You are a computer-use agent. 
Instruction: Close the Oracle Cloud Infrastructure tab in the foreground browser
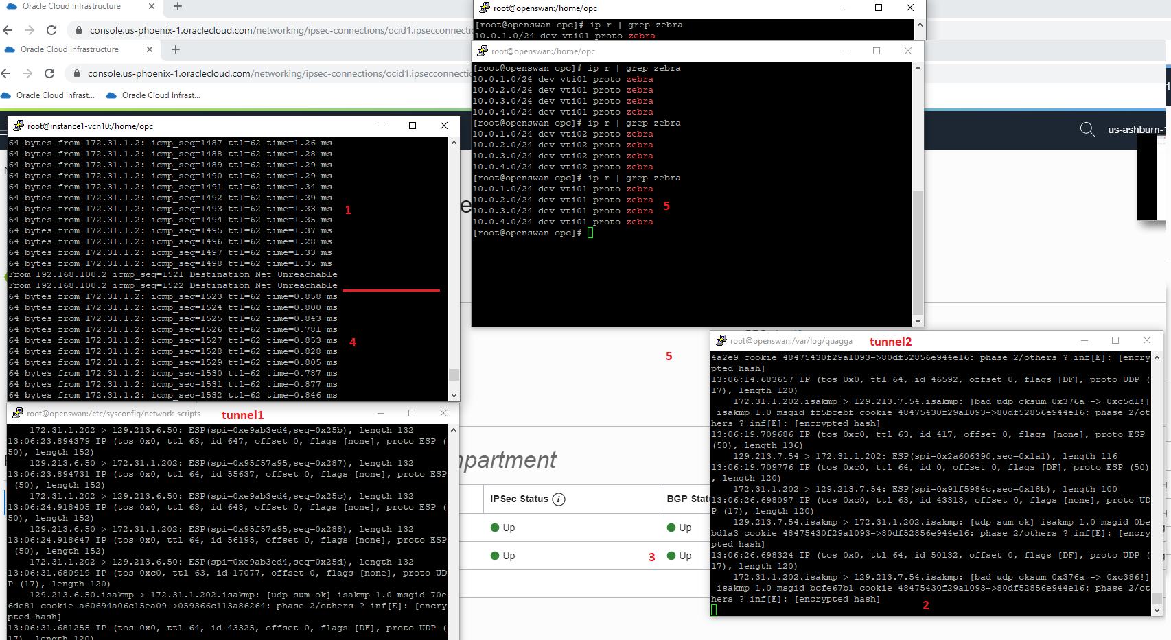150,49
